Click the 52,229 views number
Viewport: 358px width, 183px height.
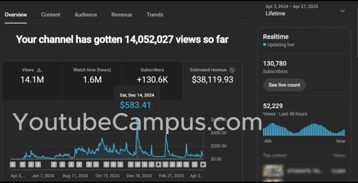[x=273, y=106]
